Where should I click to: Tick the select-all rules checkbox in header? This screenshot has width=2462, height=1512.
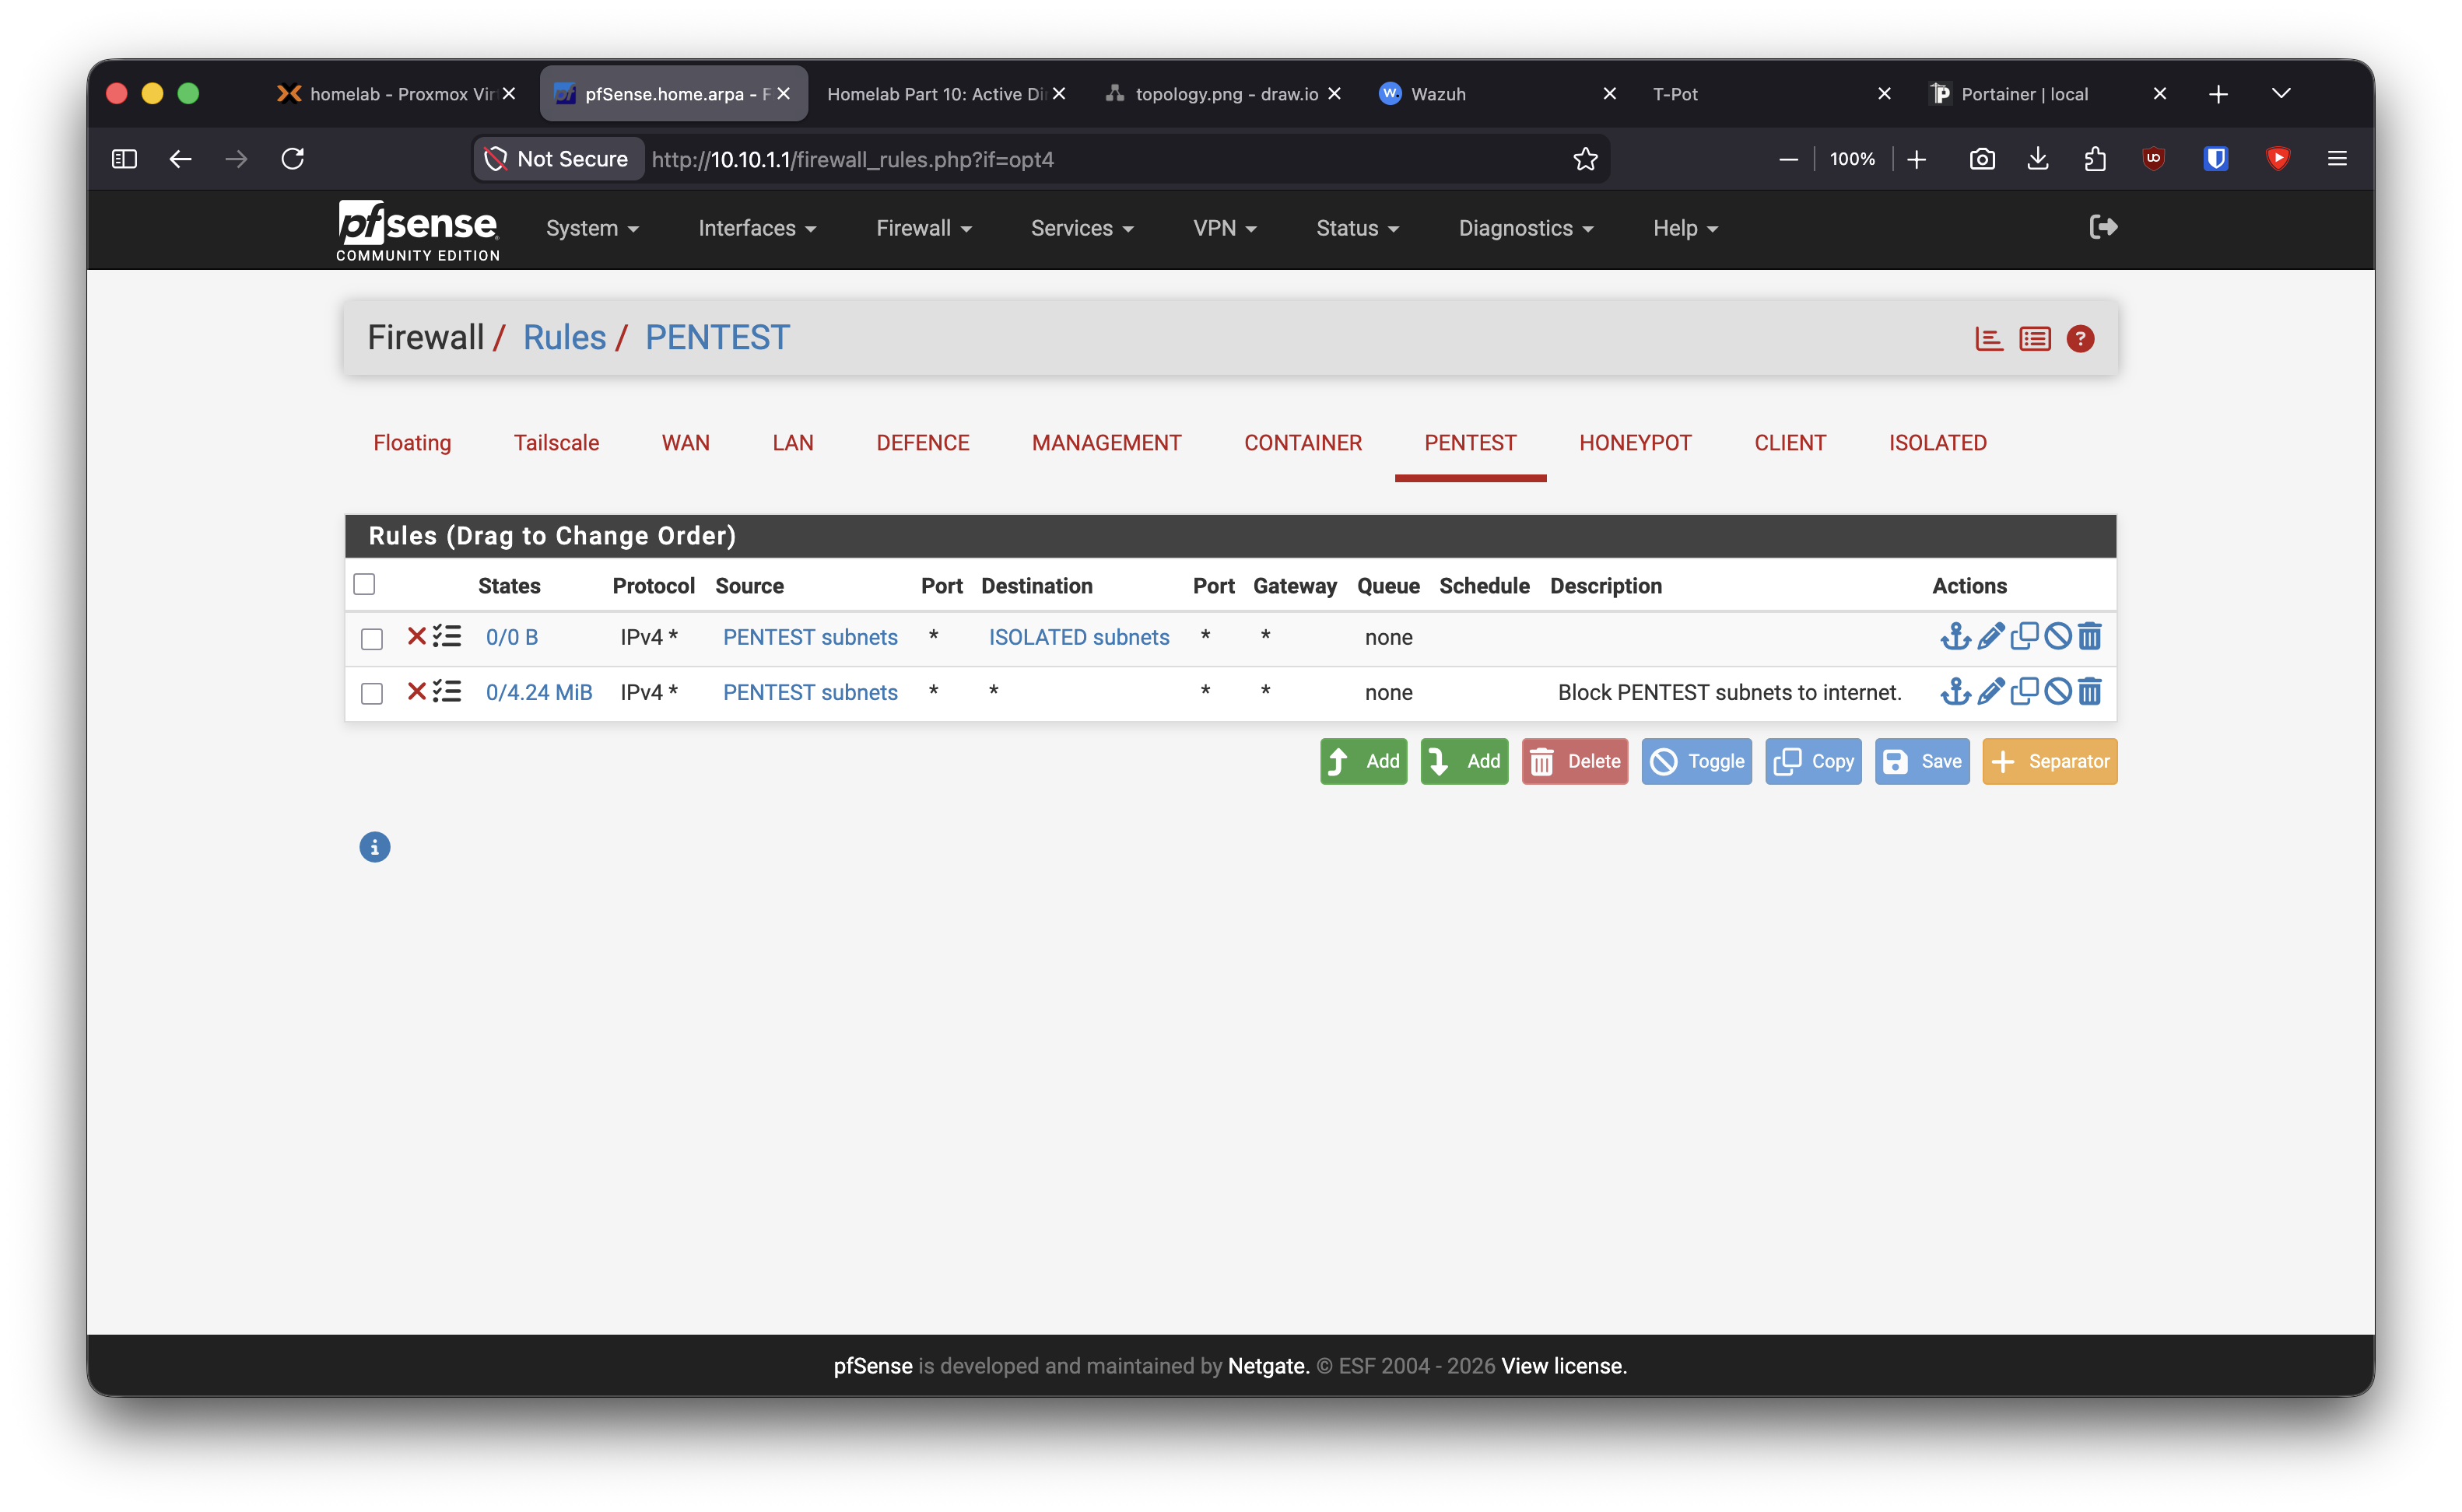click(x=364, y=584)
